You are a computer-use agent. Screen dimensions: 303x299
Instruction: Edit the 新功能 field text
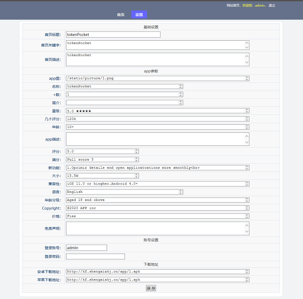tap(158, 168)
